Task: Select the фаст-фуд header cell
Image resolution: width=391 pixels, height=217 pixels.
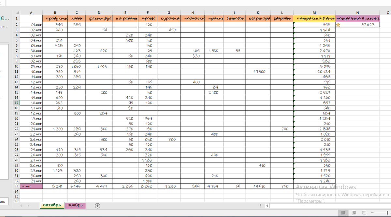Action: coord(98,19)
